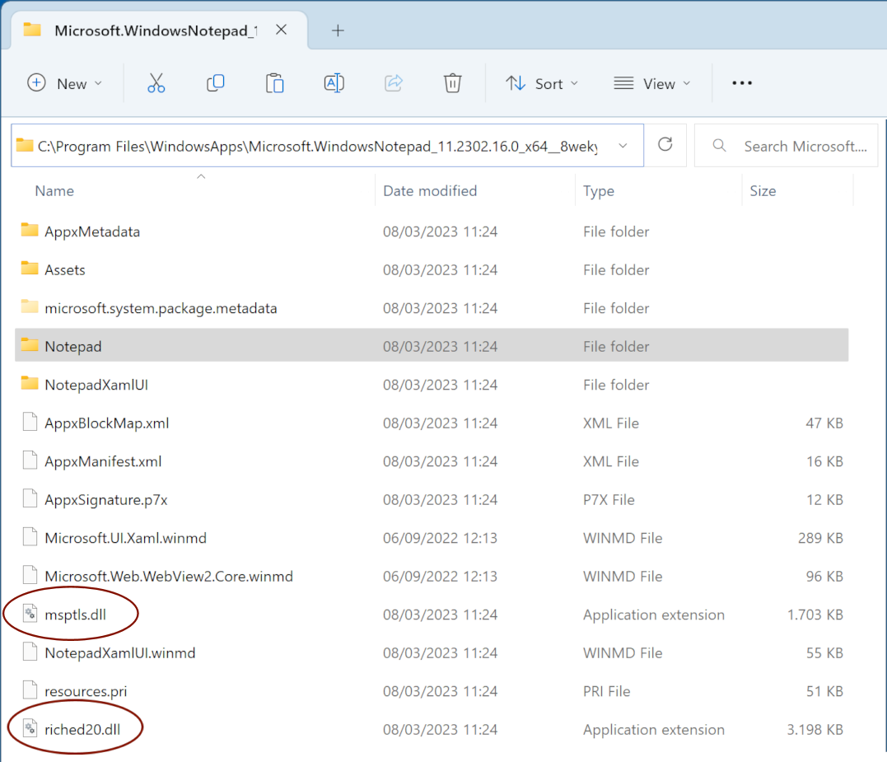The image size is (887, 762).
Task: Click the folder icon in address bar
Action: [x=25, y=145]
